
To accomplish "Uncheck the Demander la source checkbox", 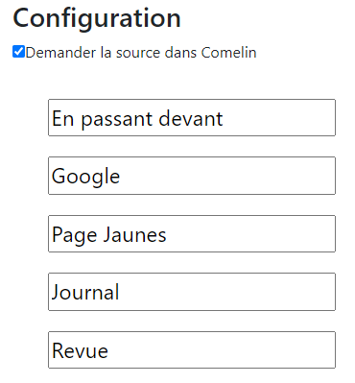I will tap(18, 52).
